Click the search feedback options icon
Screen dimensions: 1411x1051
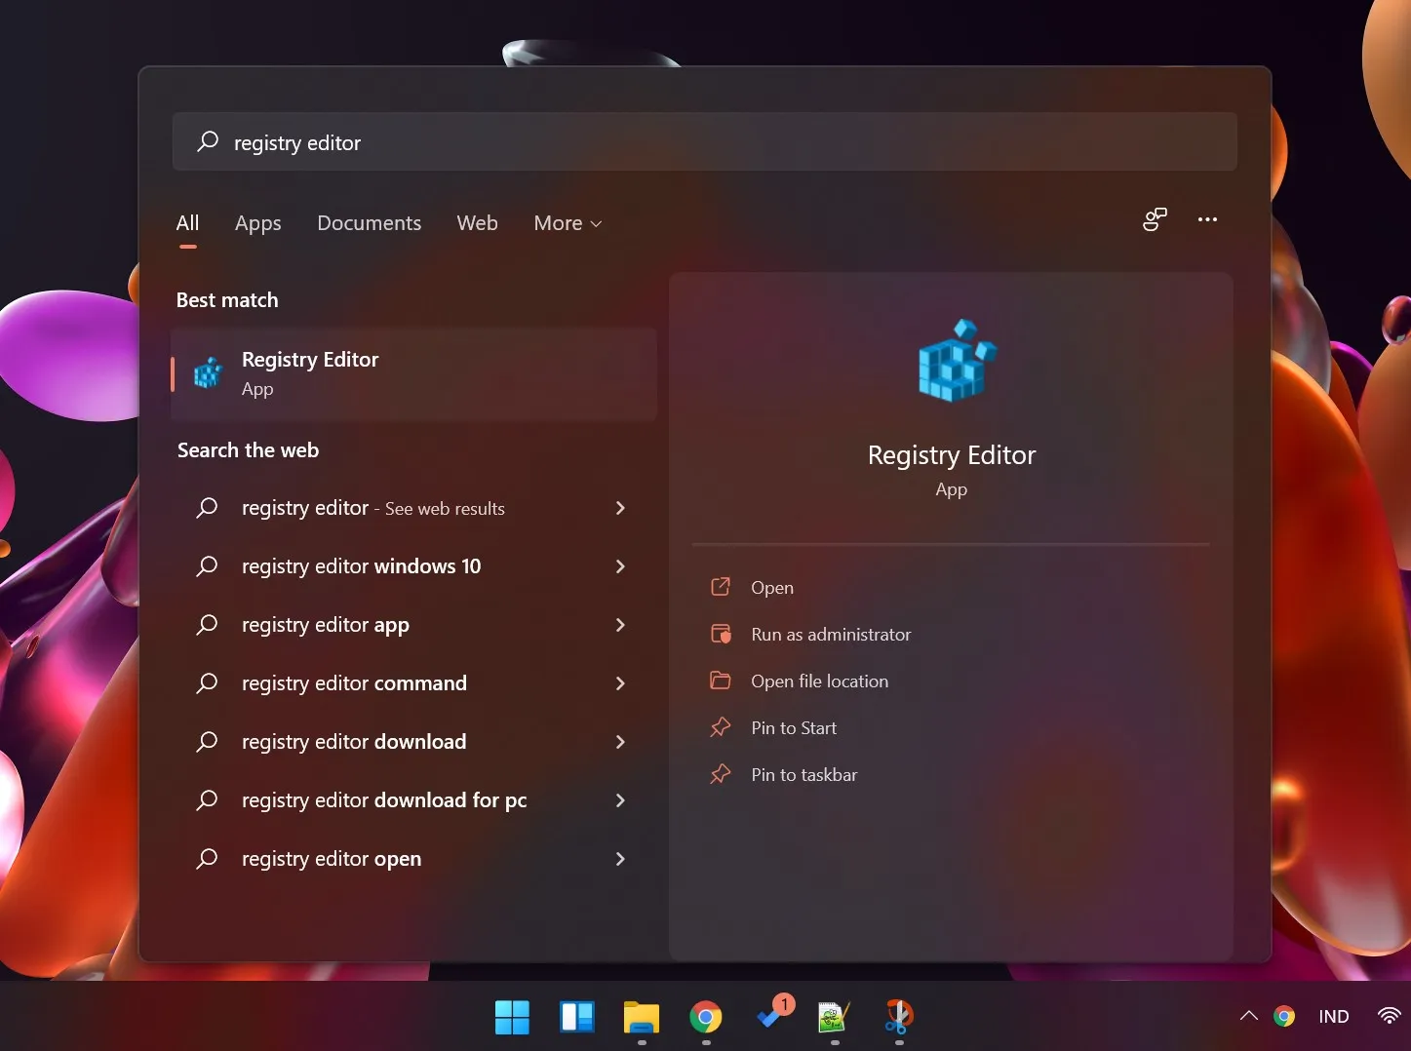1155,220
